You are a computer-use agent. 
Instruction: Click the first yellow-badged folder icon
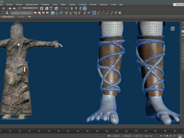coord(35,13)
